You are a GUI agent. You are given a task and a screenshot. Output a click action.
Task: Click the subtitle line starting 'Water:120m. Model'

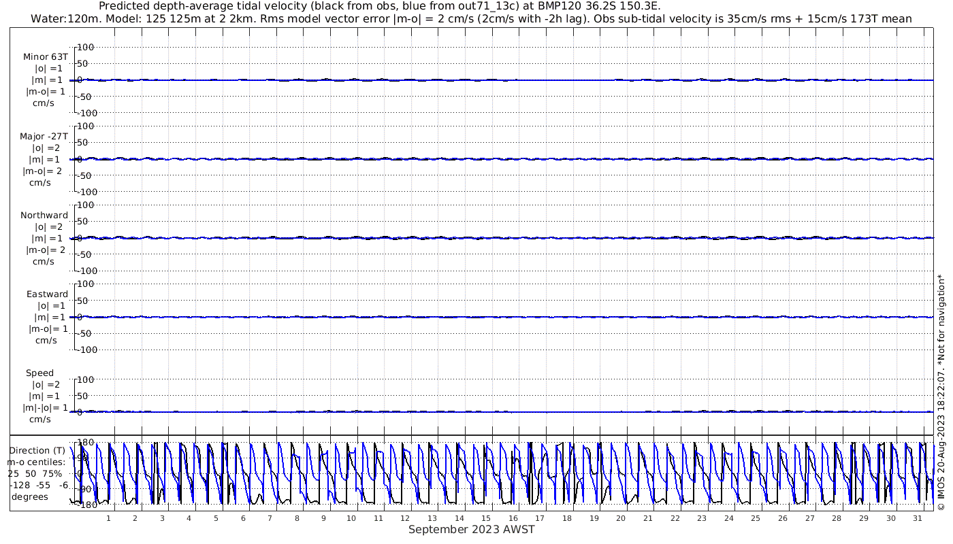pos(471,18)
